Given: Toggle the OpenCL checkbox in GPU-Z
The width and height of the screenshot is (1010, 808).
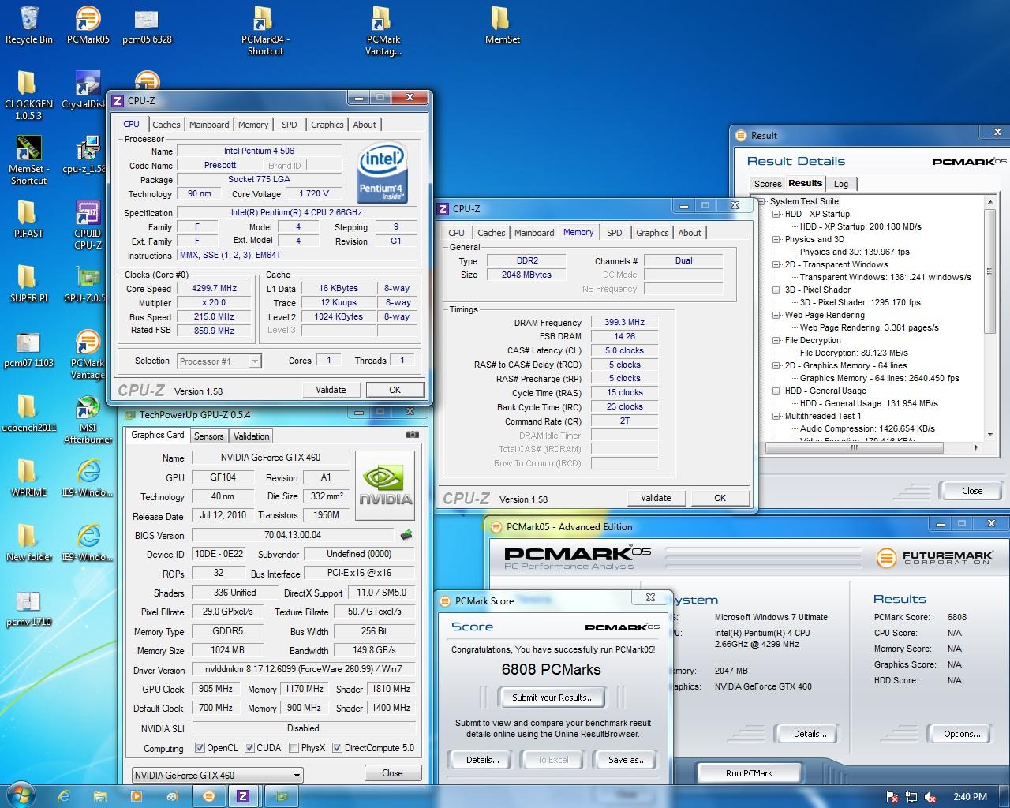Looking at the screenshot, I should [x=200, y=747].
